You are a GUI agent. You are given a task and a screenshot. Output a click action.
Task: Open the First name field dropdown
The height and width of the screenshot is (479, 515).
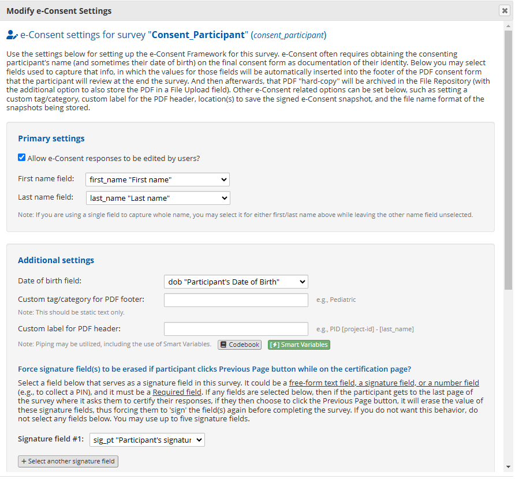157,179
